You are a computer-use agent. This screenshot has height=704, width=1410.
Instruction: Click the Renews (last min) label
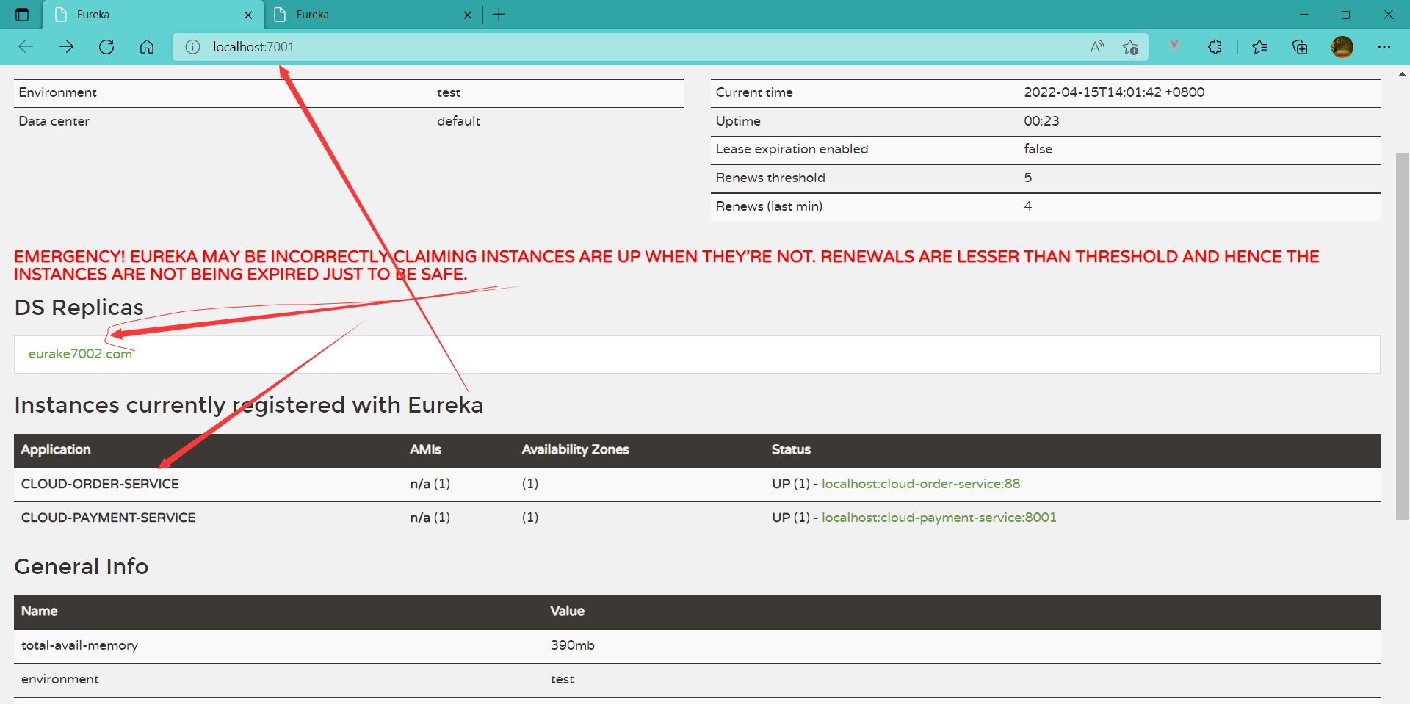pyautogui.click(x=769, y=206)
